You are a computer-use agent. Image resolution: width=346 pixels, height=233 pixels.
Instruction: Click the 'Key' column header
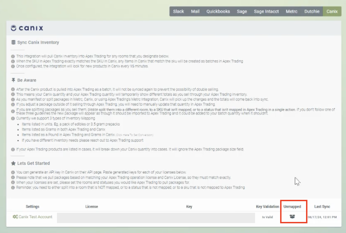pos(189,207)
